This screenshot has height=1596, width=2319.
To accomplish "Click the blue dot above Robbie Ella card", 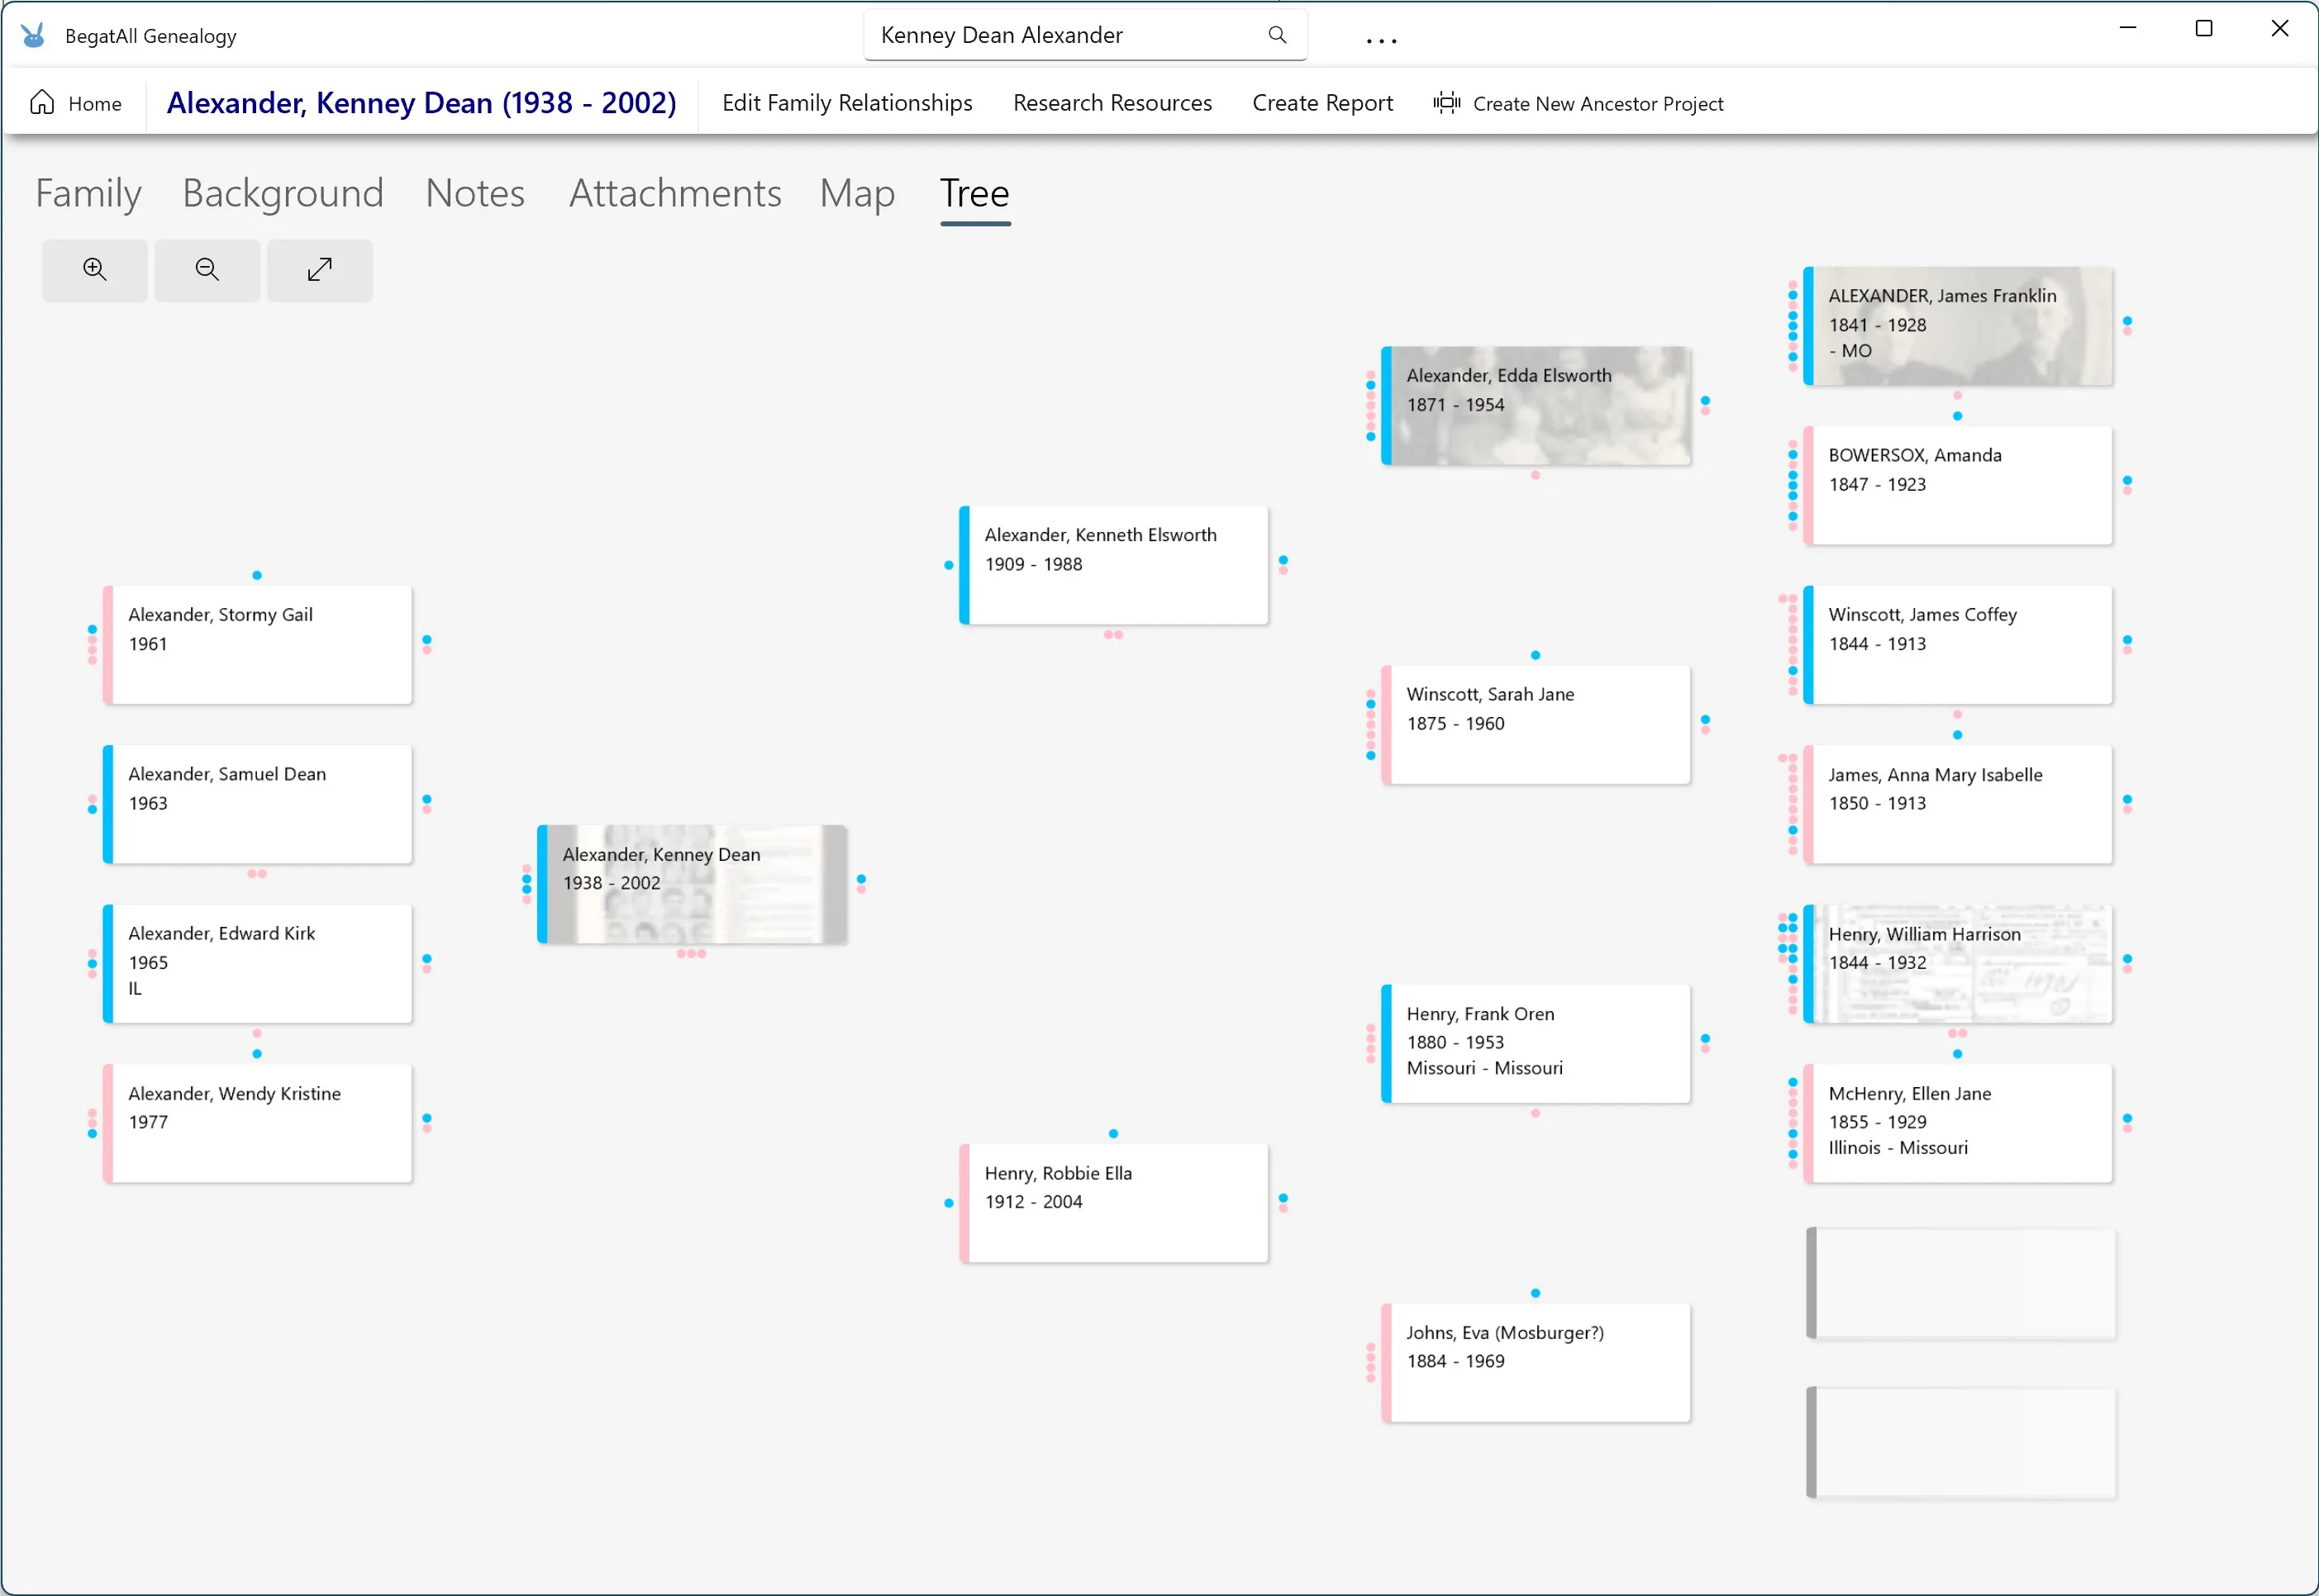I will (1113, 1134).
